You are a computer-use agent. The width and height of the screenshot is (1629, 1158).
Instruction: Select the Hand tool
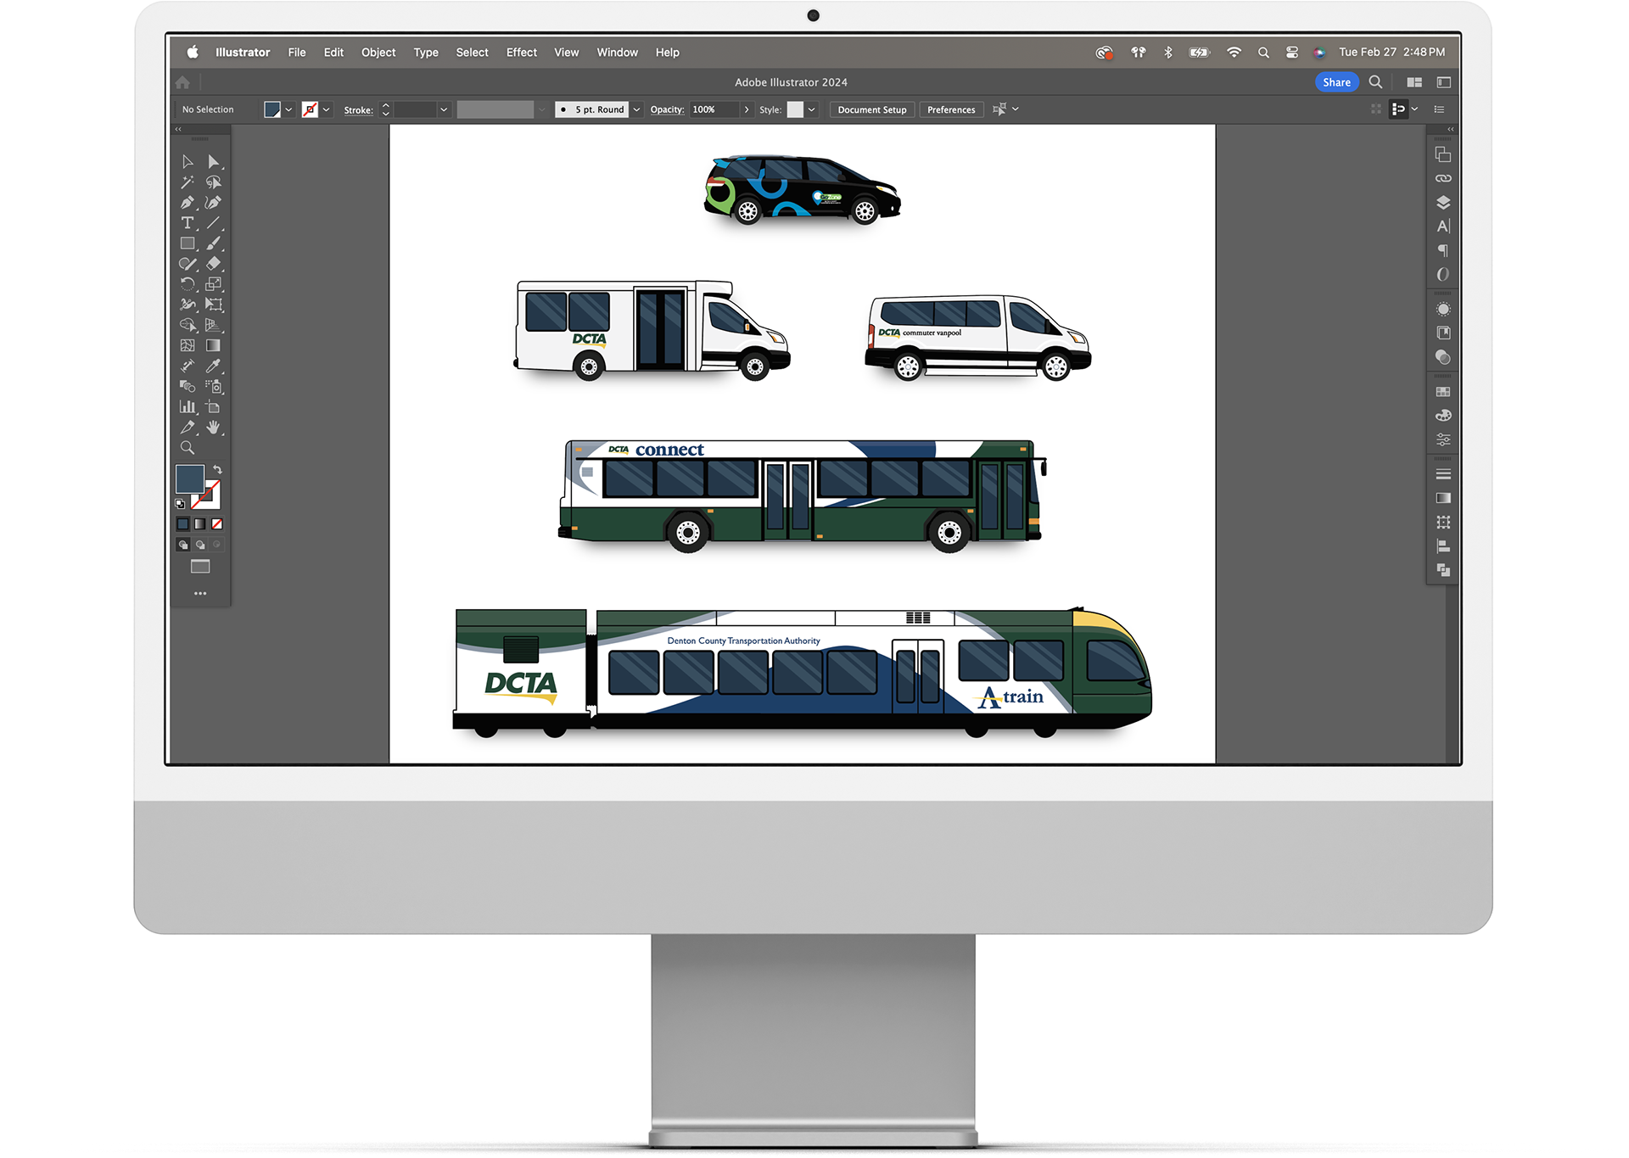click(213, 428)
